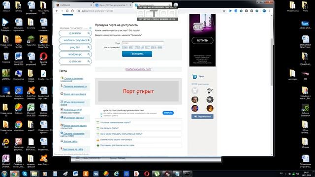Select the Avast Free Antivirus desktop icon
The height and width of the screenshot is (177, 315).
[31, 93]
